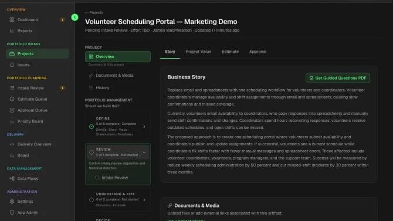Screen dimensions: 393x221
Task: Click Get Guided Questions PDF button
Action: tap(338, 78)
